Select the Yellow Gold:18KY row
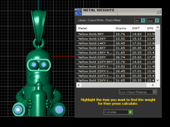This screenshot has height=127, width=170. click(x=116, y=48)
